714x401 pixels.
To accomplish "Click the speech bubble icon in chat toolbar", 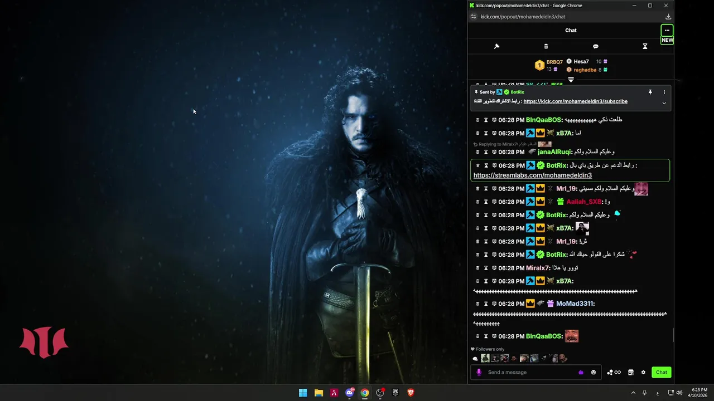I will [x=595, y=46].
